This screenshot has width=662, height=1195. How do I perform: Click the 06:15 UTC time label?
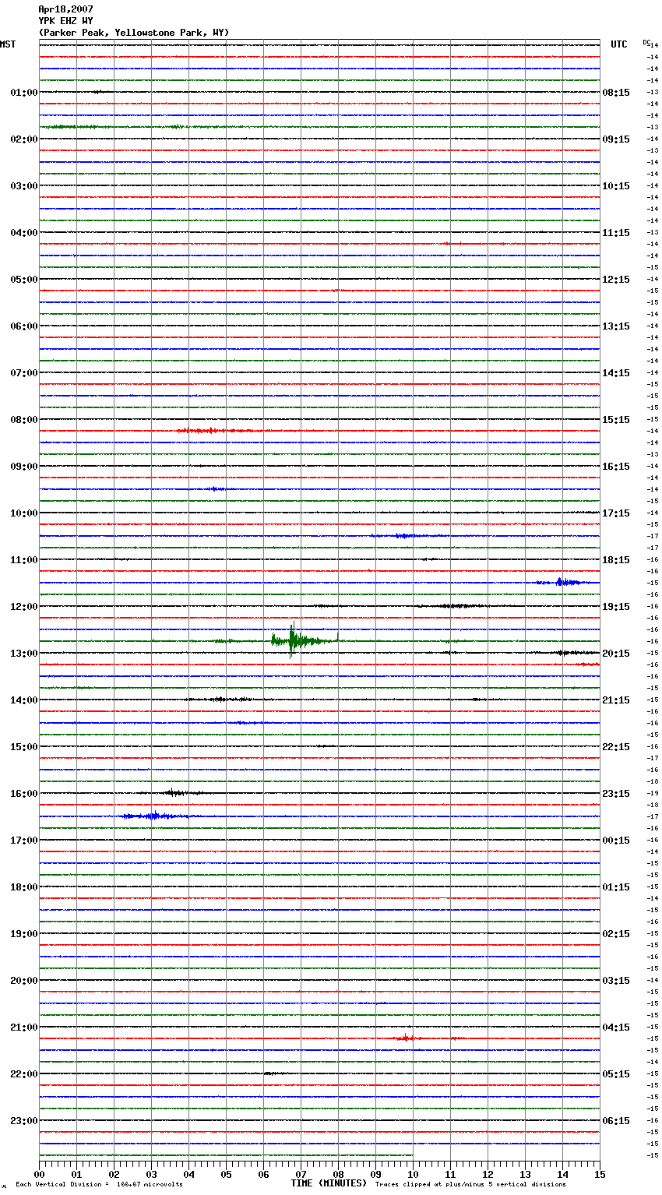click(616, 1121)
